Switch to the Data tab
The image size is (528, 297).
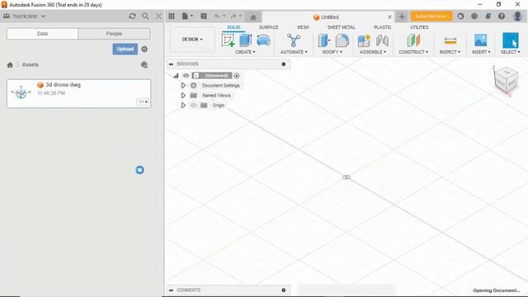tap(42, 34)
